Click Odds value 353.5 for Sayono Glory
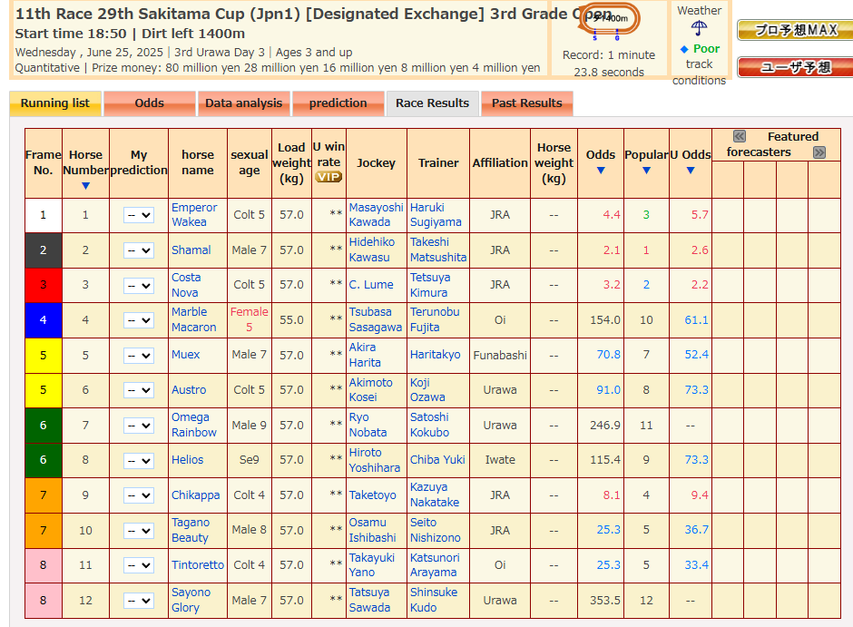Viewport: 853px width, 627px height. pos(605,601)
